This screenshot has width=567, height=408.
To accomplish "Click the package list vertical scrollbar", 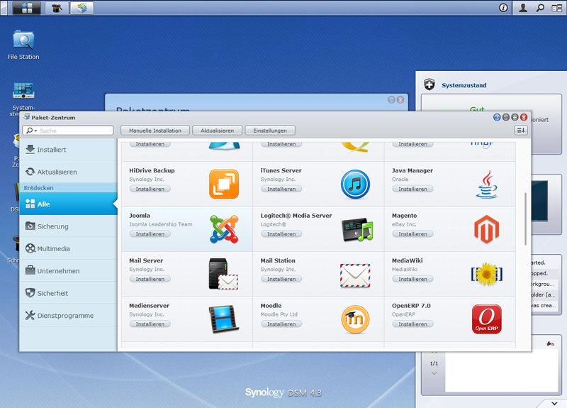I will [525, 219].
